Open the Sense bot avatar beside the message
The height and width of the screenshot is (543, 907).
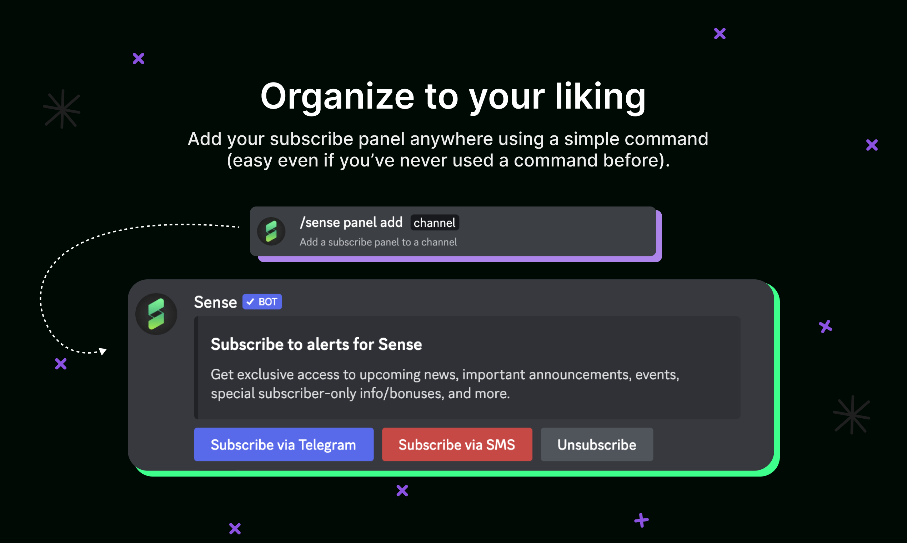156,314
